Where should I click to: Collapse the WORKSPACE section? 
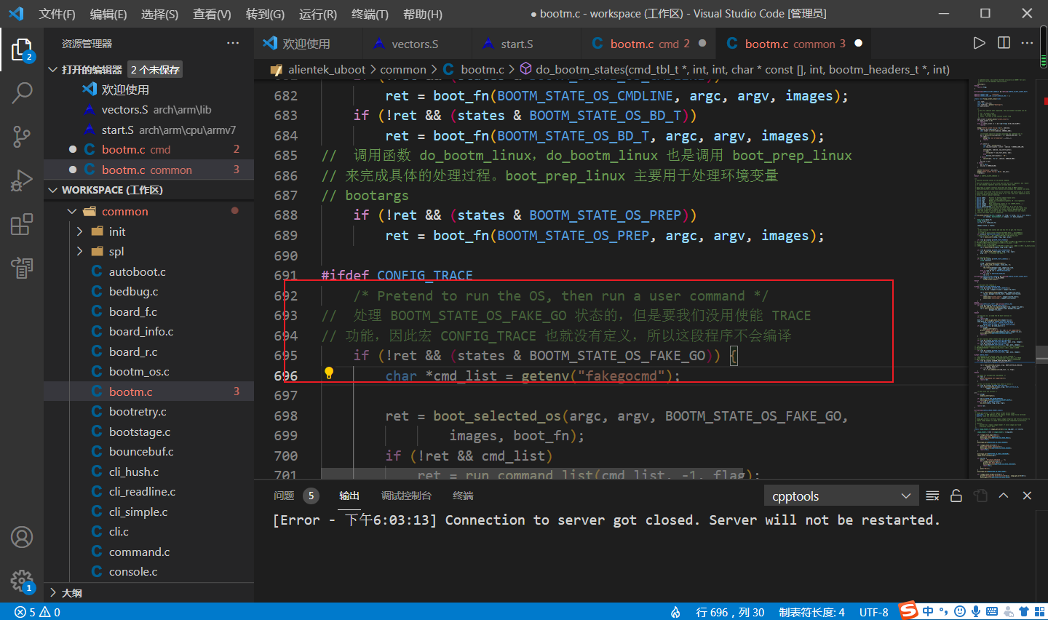(52, 190)
